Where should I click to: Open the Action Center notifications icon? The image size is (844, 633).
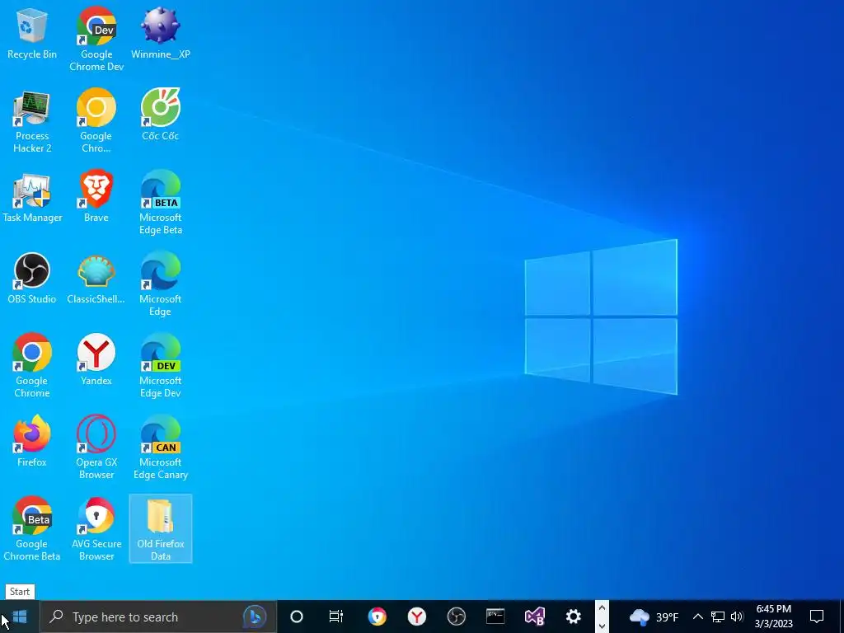[817, 617]
